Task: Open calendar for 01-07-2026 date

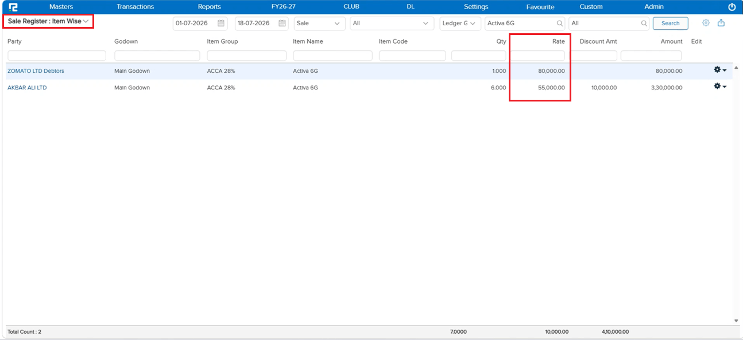Action: tap(221, 24)
